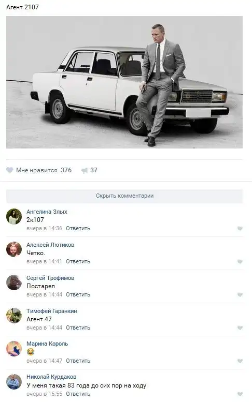
Task: Like Тимофей Гаранкин's comment heart
Action: pyautogui.click(x=240, y=327)
